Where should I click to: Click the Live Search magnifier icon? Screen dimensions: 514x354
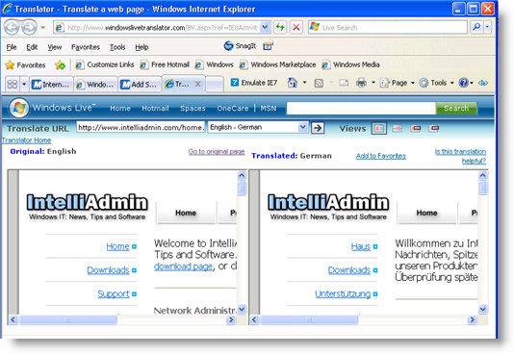pos(476,27)
